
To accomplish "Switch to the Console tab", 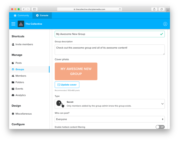I will point(42,15).
